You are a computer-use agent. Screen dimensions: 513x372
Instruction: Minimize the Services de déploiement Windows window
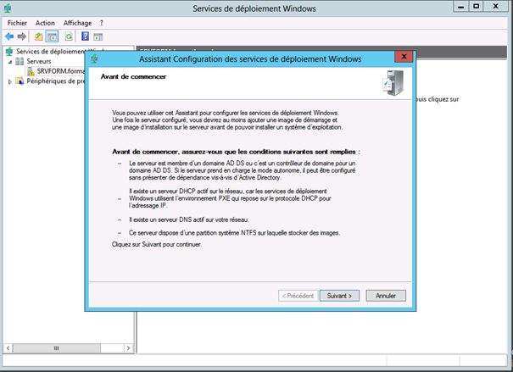click(461, 6)
